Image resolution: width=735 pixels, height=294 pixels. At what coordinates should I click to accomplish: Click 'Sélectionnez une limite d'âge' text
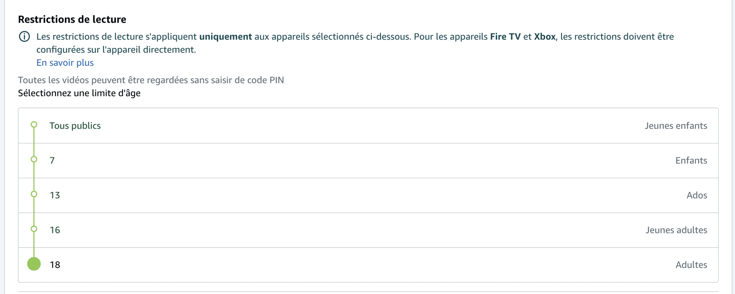[79, 93]
